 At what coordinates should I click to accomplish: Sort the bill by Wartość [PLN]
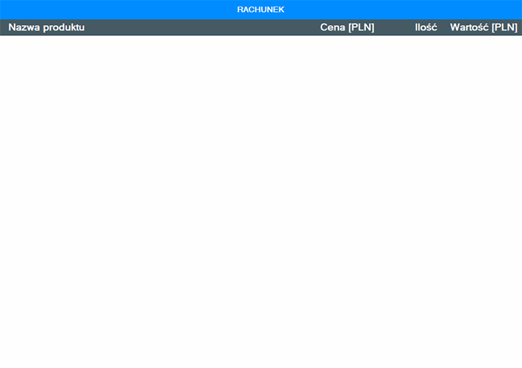click(483, 27)
